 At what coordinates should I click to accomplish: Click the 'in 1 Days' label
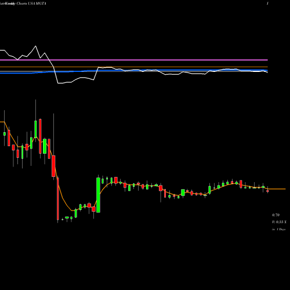click(x=278, y=229)
